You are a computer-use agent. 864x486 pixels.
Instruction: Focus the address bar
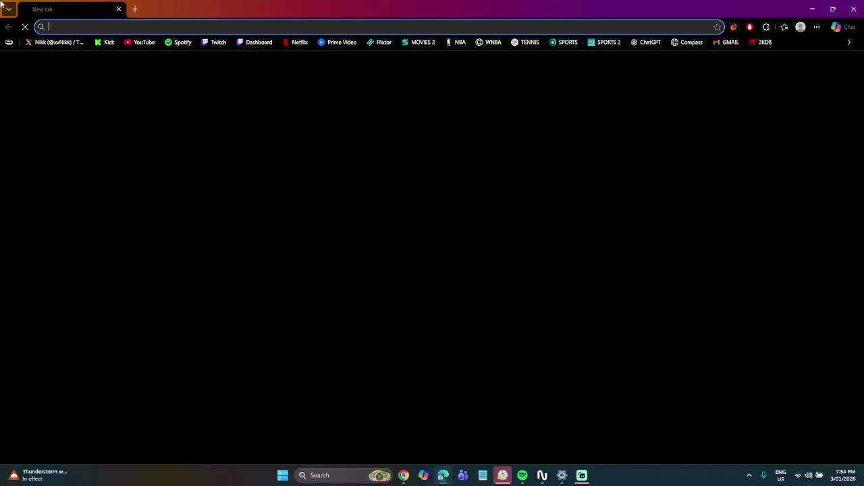tap(378, 27)
